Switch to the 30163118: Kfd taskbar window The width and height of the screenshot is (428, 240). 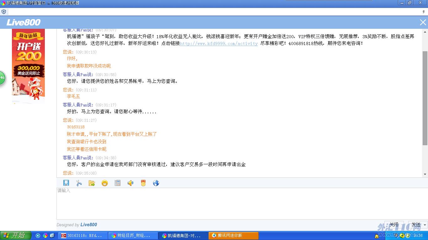pos(83,236)
